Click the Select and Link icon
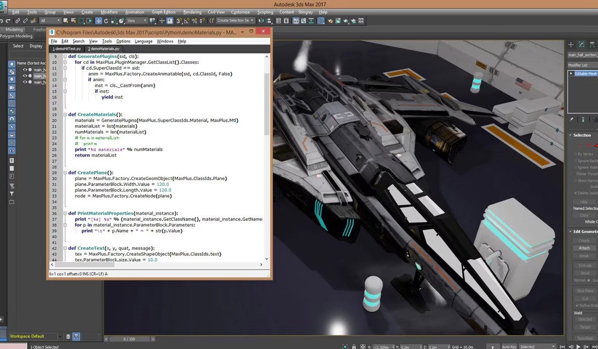 17,20
